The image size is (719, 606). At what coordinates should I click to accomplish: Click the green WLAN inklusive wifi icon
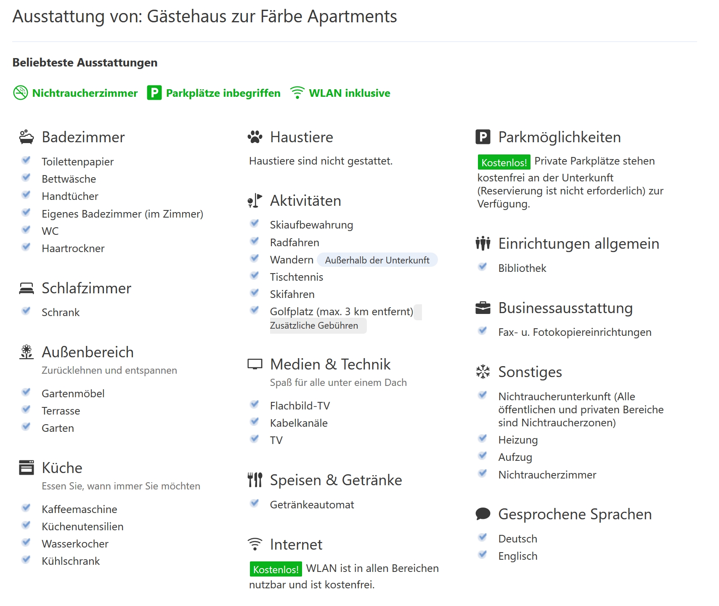297,93
